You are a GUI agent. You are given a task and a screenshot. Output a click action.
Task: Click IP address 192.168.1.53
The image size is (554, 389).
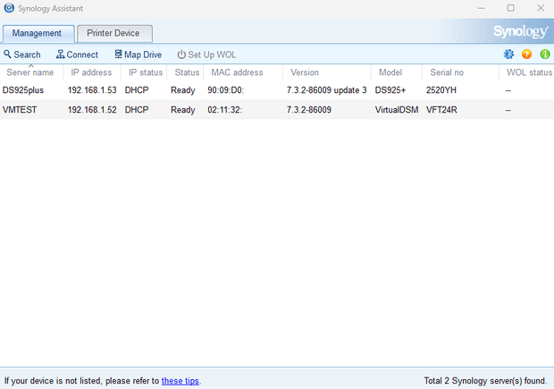[92, 90]
